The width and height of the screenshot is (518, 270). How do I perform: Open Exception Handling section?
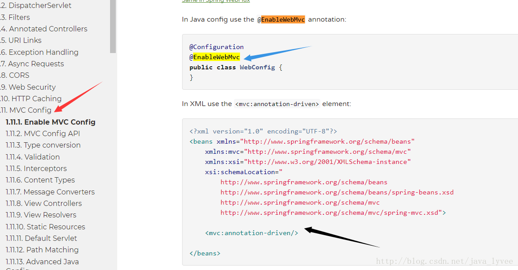[39, 52]
